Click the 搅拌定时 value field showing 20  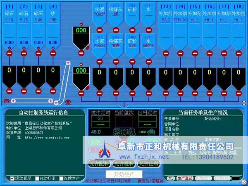(99, 119)
